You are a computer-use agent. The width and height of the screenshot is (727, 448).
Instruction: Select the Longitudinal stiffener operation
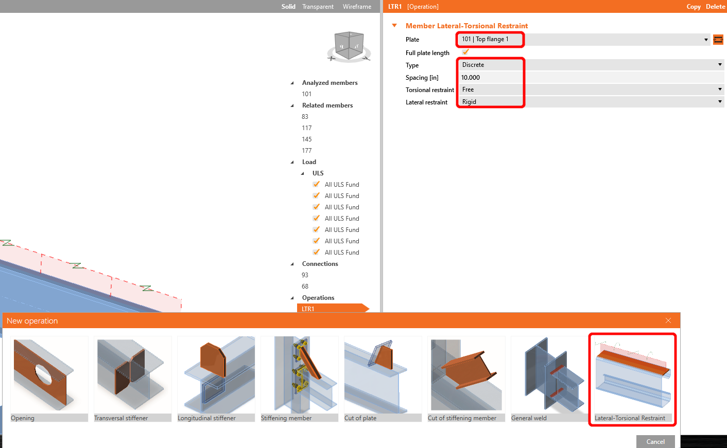point(216,374)
